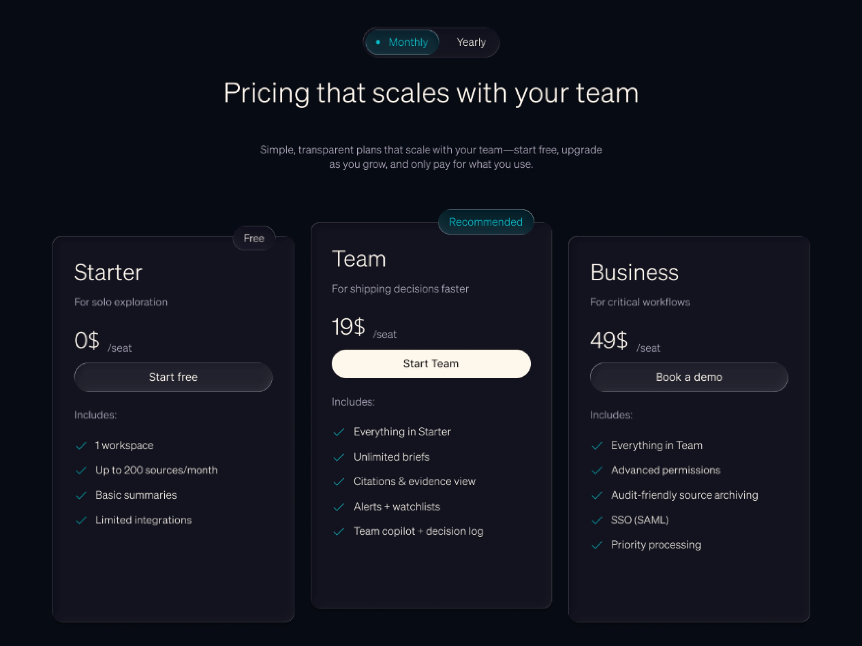This screenshot has height=646, width=862.
Task: Click checkmark beside Unlimited briefs
Action: (x=339, y=457)
